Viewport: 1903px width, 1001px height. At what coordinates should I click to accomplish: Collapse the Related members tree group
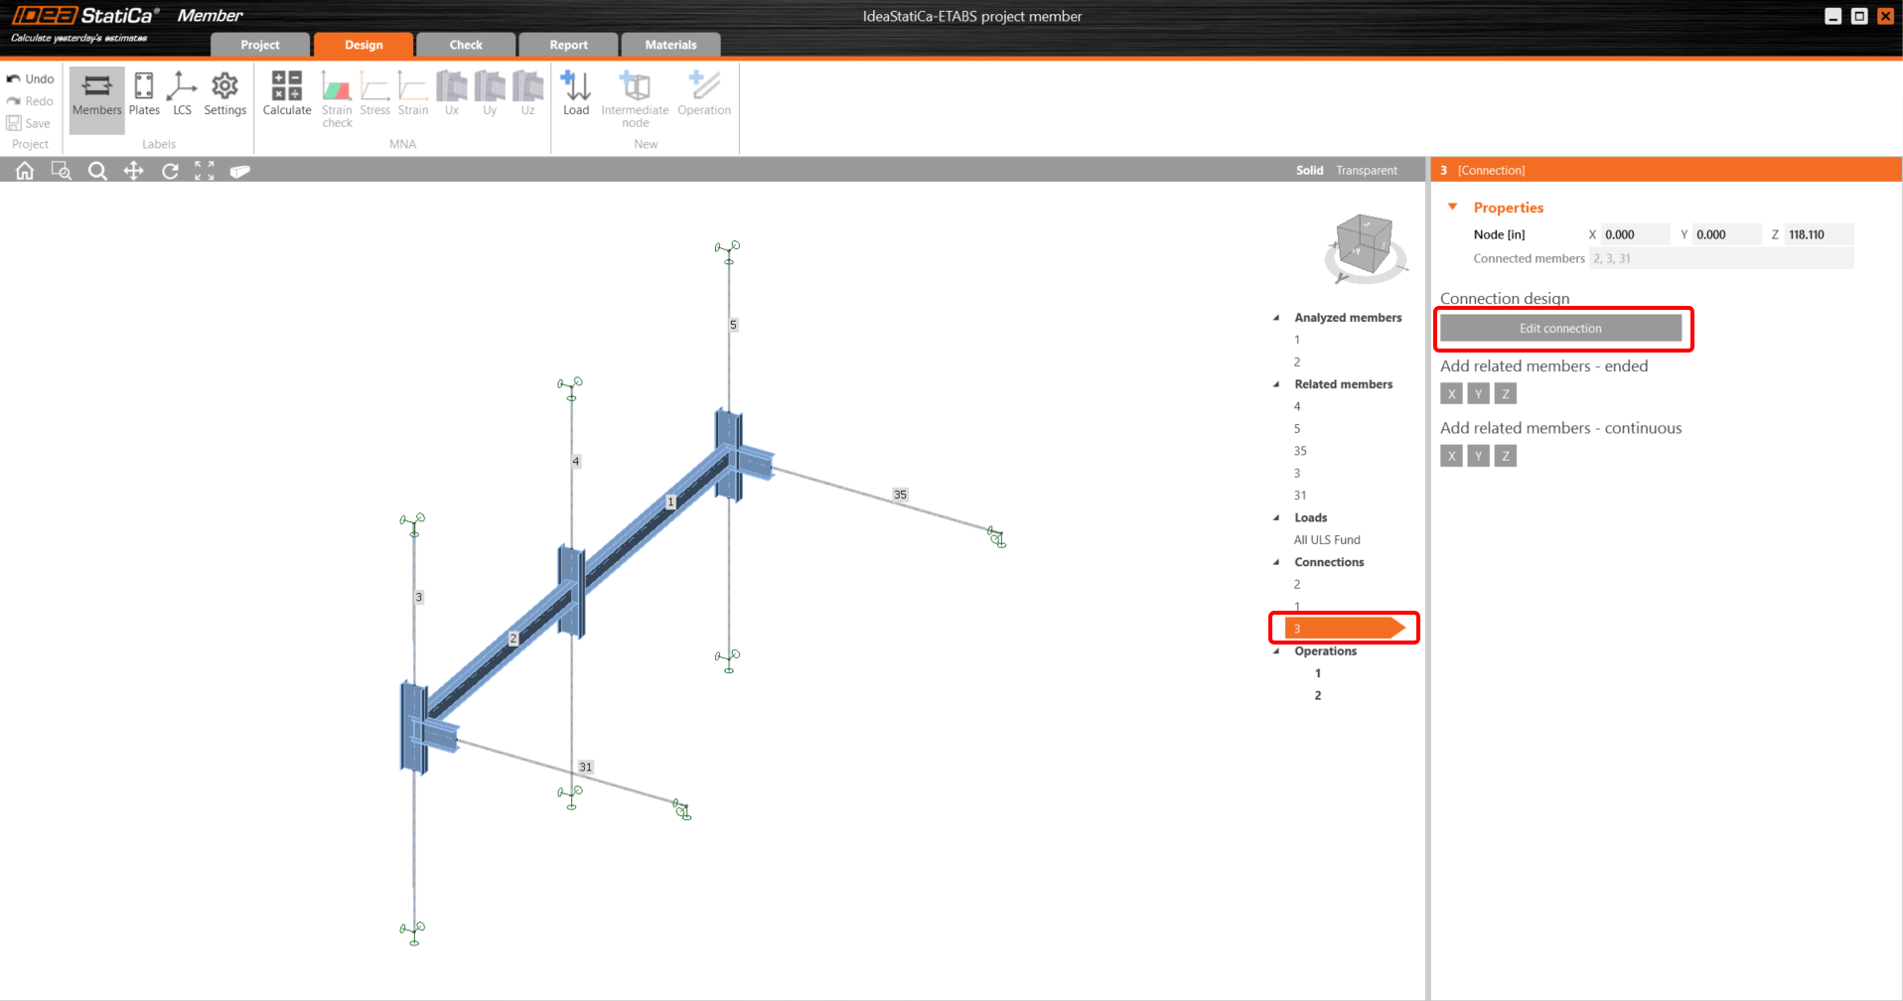click(x=1276, y=384)
